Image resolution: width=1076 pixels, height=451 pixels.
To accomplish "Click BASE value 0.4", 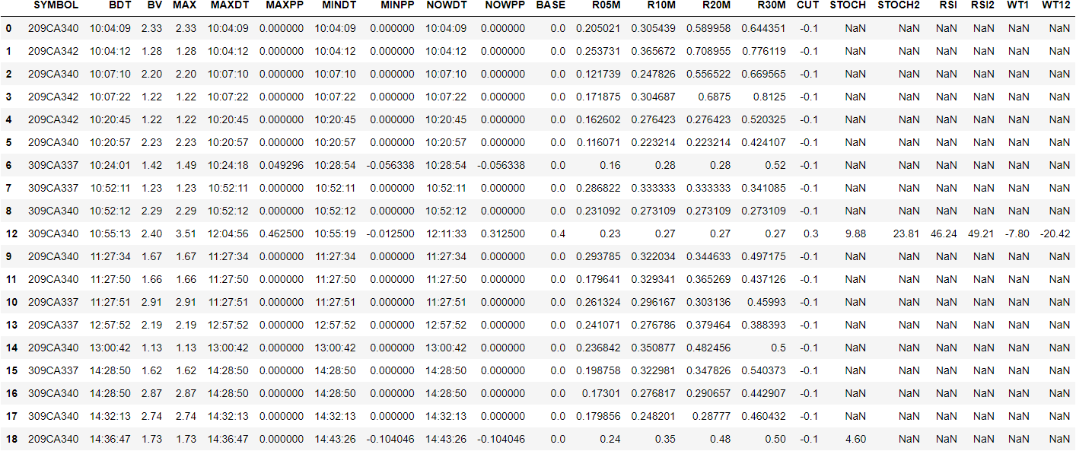I will click(559, 234).
